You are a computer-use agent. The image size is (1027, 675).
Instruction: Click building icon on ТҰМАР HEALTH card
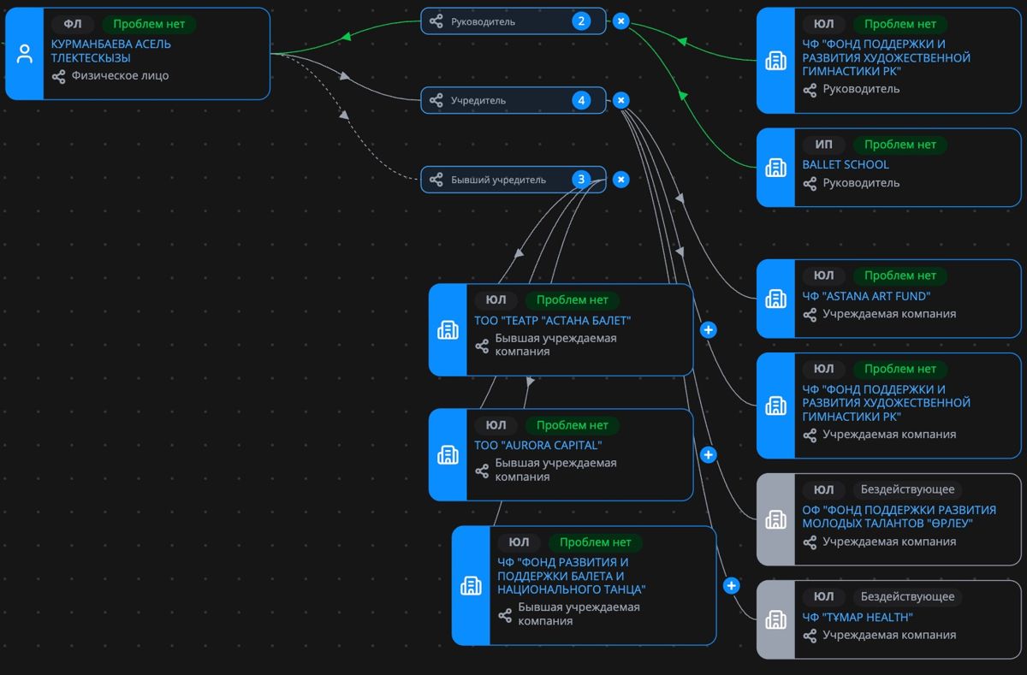[776, 619]
